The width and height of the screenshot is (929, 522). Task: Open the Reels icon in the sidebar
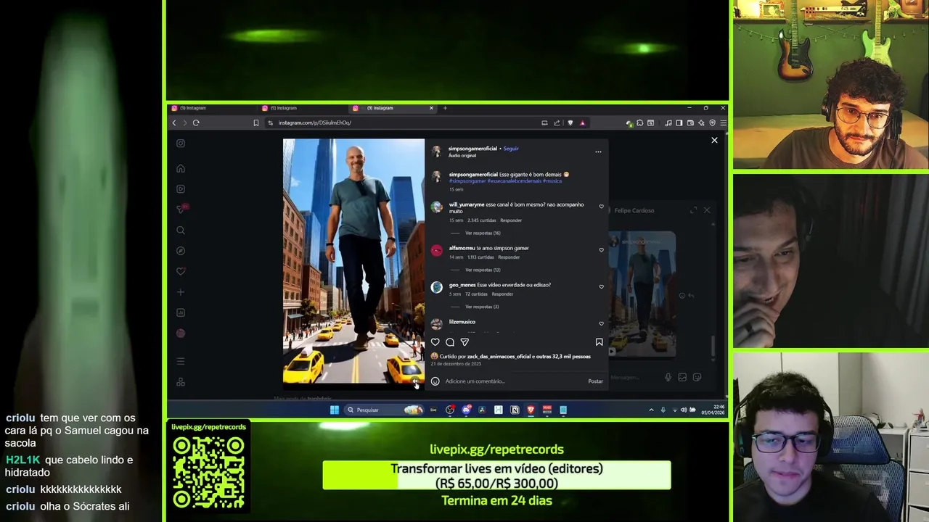click(181, 188)
